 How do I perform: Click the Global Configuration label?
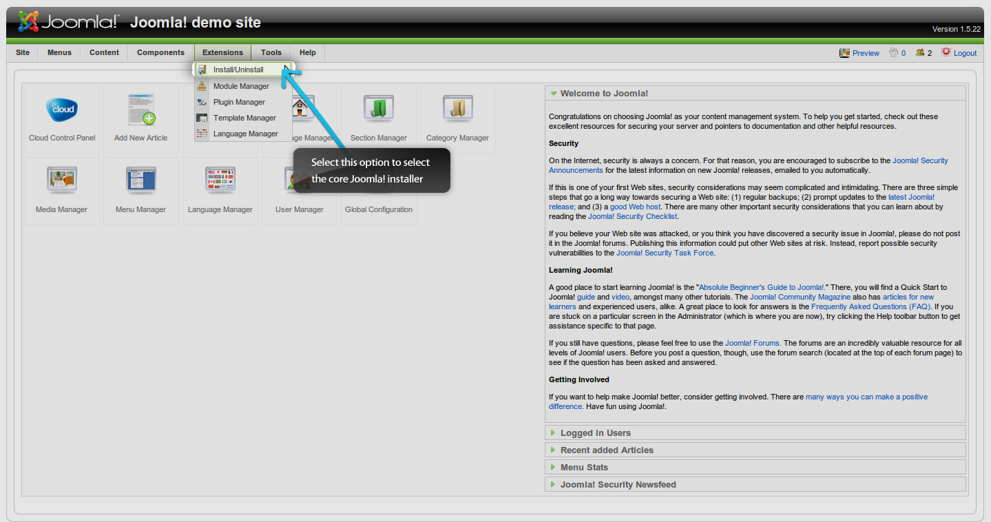tap(379, 209)
